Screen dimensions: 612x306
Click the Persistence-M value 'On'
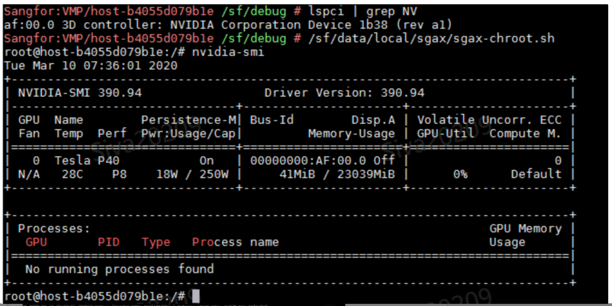pyautogui.click(x=207, y=161)
